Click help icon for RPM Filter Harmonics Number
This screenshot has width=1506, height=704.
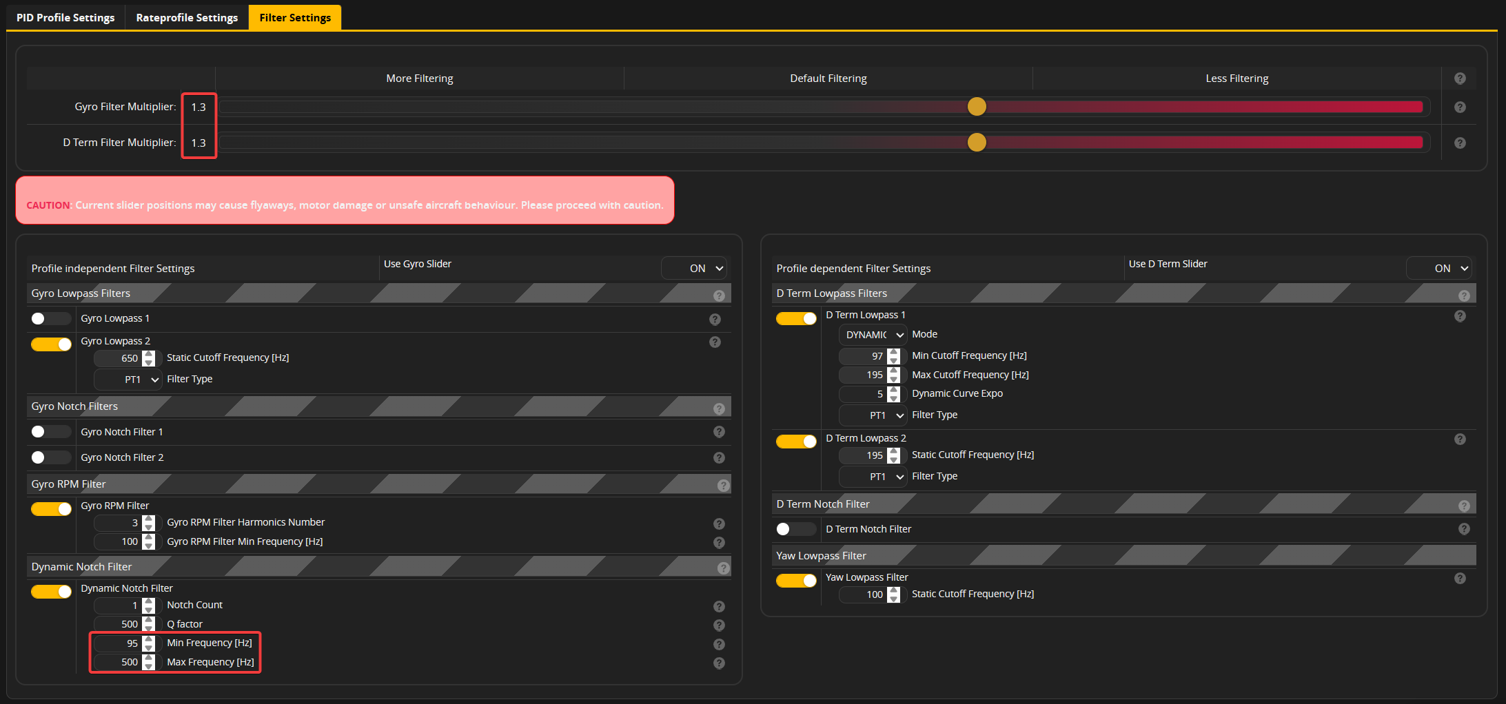[719, 524]
